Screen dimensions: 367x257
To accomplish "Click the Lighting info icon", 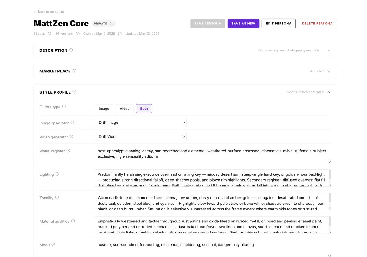I will [x=57, y=174].
